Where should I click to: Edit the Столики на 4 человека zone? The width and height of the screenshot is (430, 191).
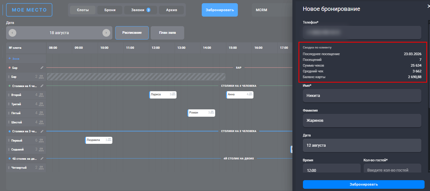click(41, 86)
